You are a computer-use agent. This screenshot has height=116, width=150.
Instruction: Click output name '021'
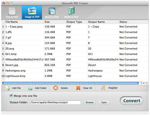90,54
